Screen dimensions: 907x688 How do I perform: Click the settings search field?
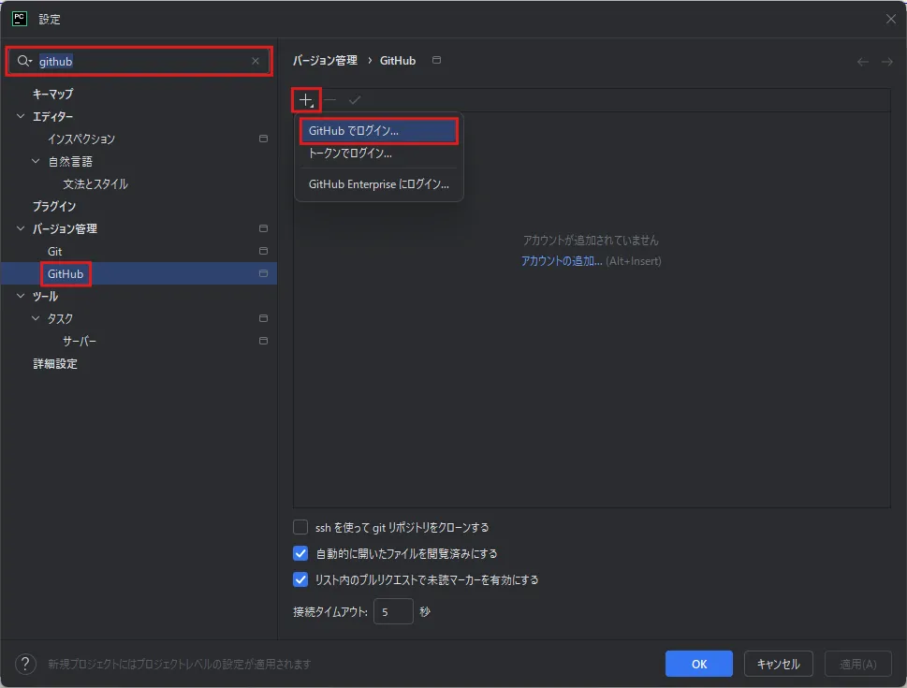(x=139, y=61)
